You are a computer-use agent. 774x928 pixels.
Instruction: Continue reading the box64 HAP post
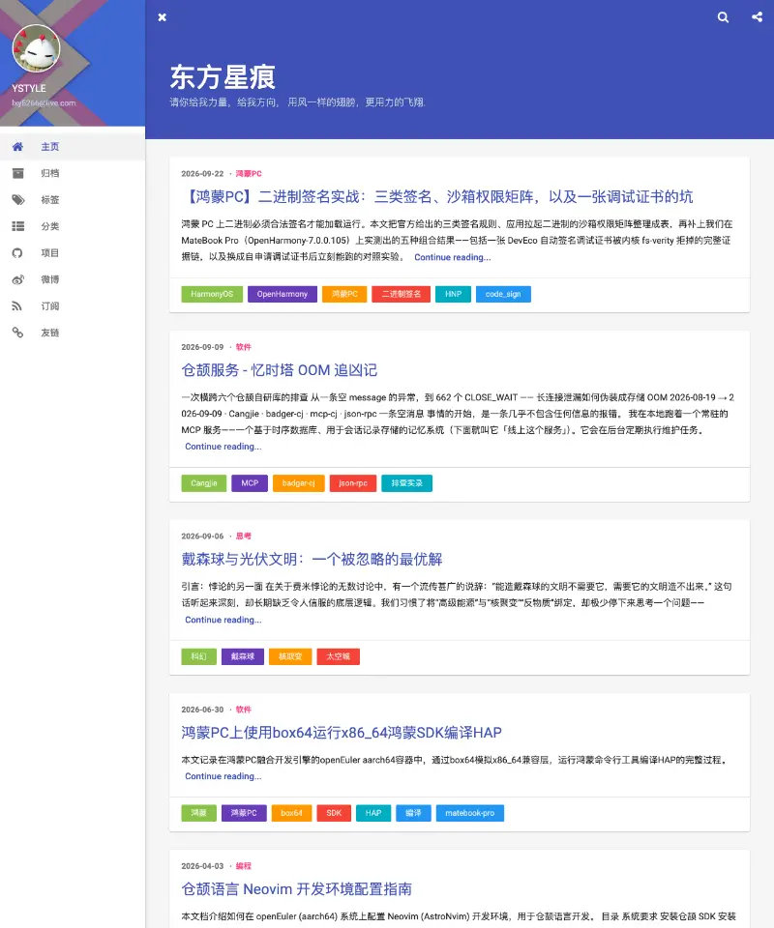[223, 776]
